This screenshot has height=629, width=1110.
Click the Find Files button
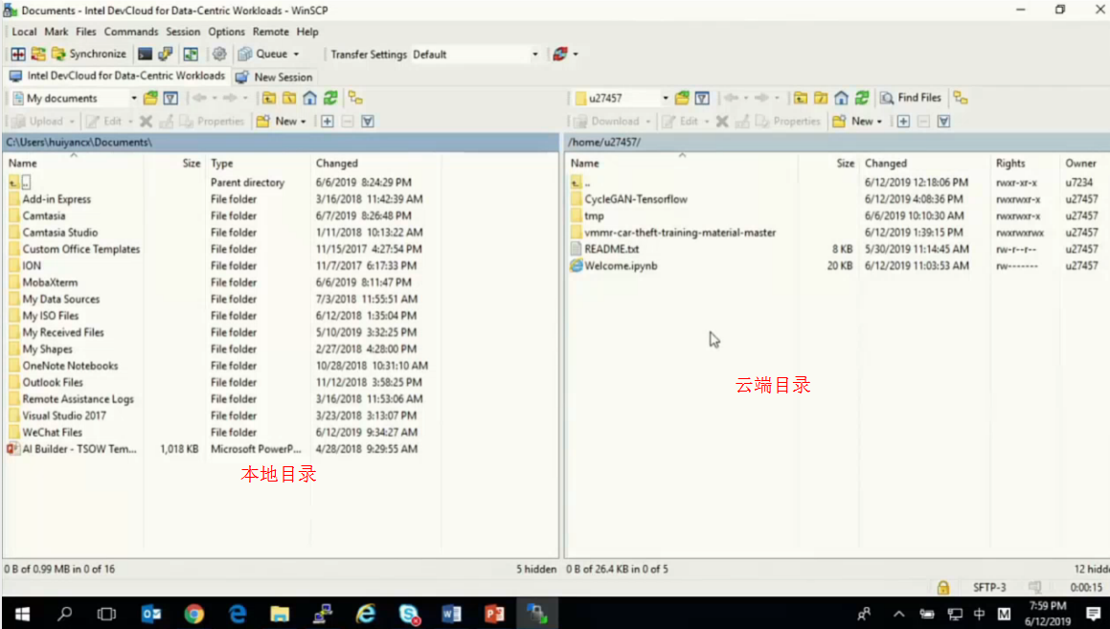(911, 99)
